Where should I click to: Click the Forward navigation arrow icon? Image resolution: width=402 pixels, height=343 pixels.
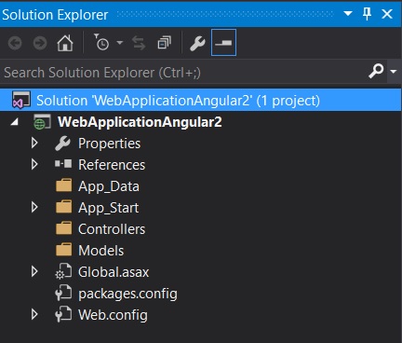click(x=40, y=43)
